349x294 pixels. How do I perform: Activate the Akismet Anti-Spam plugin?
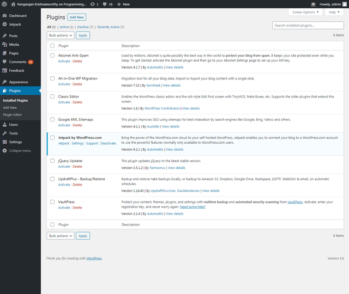coord(64,61)
